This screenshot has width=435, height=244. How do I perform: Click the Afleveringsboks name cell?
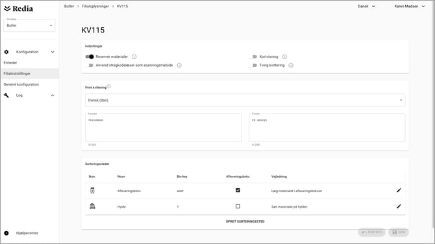coord(129,191)
